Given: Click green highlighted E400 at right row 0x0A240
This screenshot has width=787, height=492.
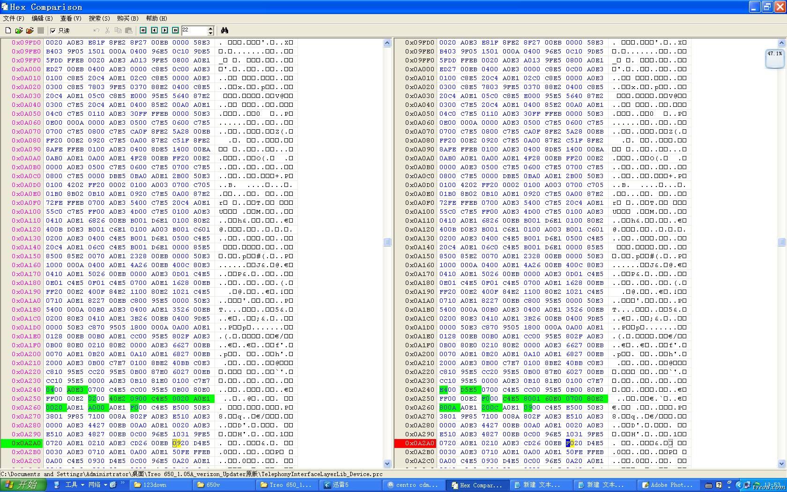Looking at the screenshot, I should 447,390.
